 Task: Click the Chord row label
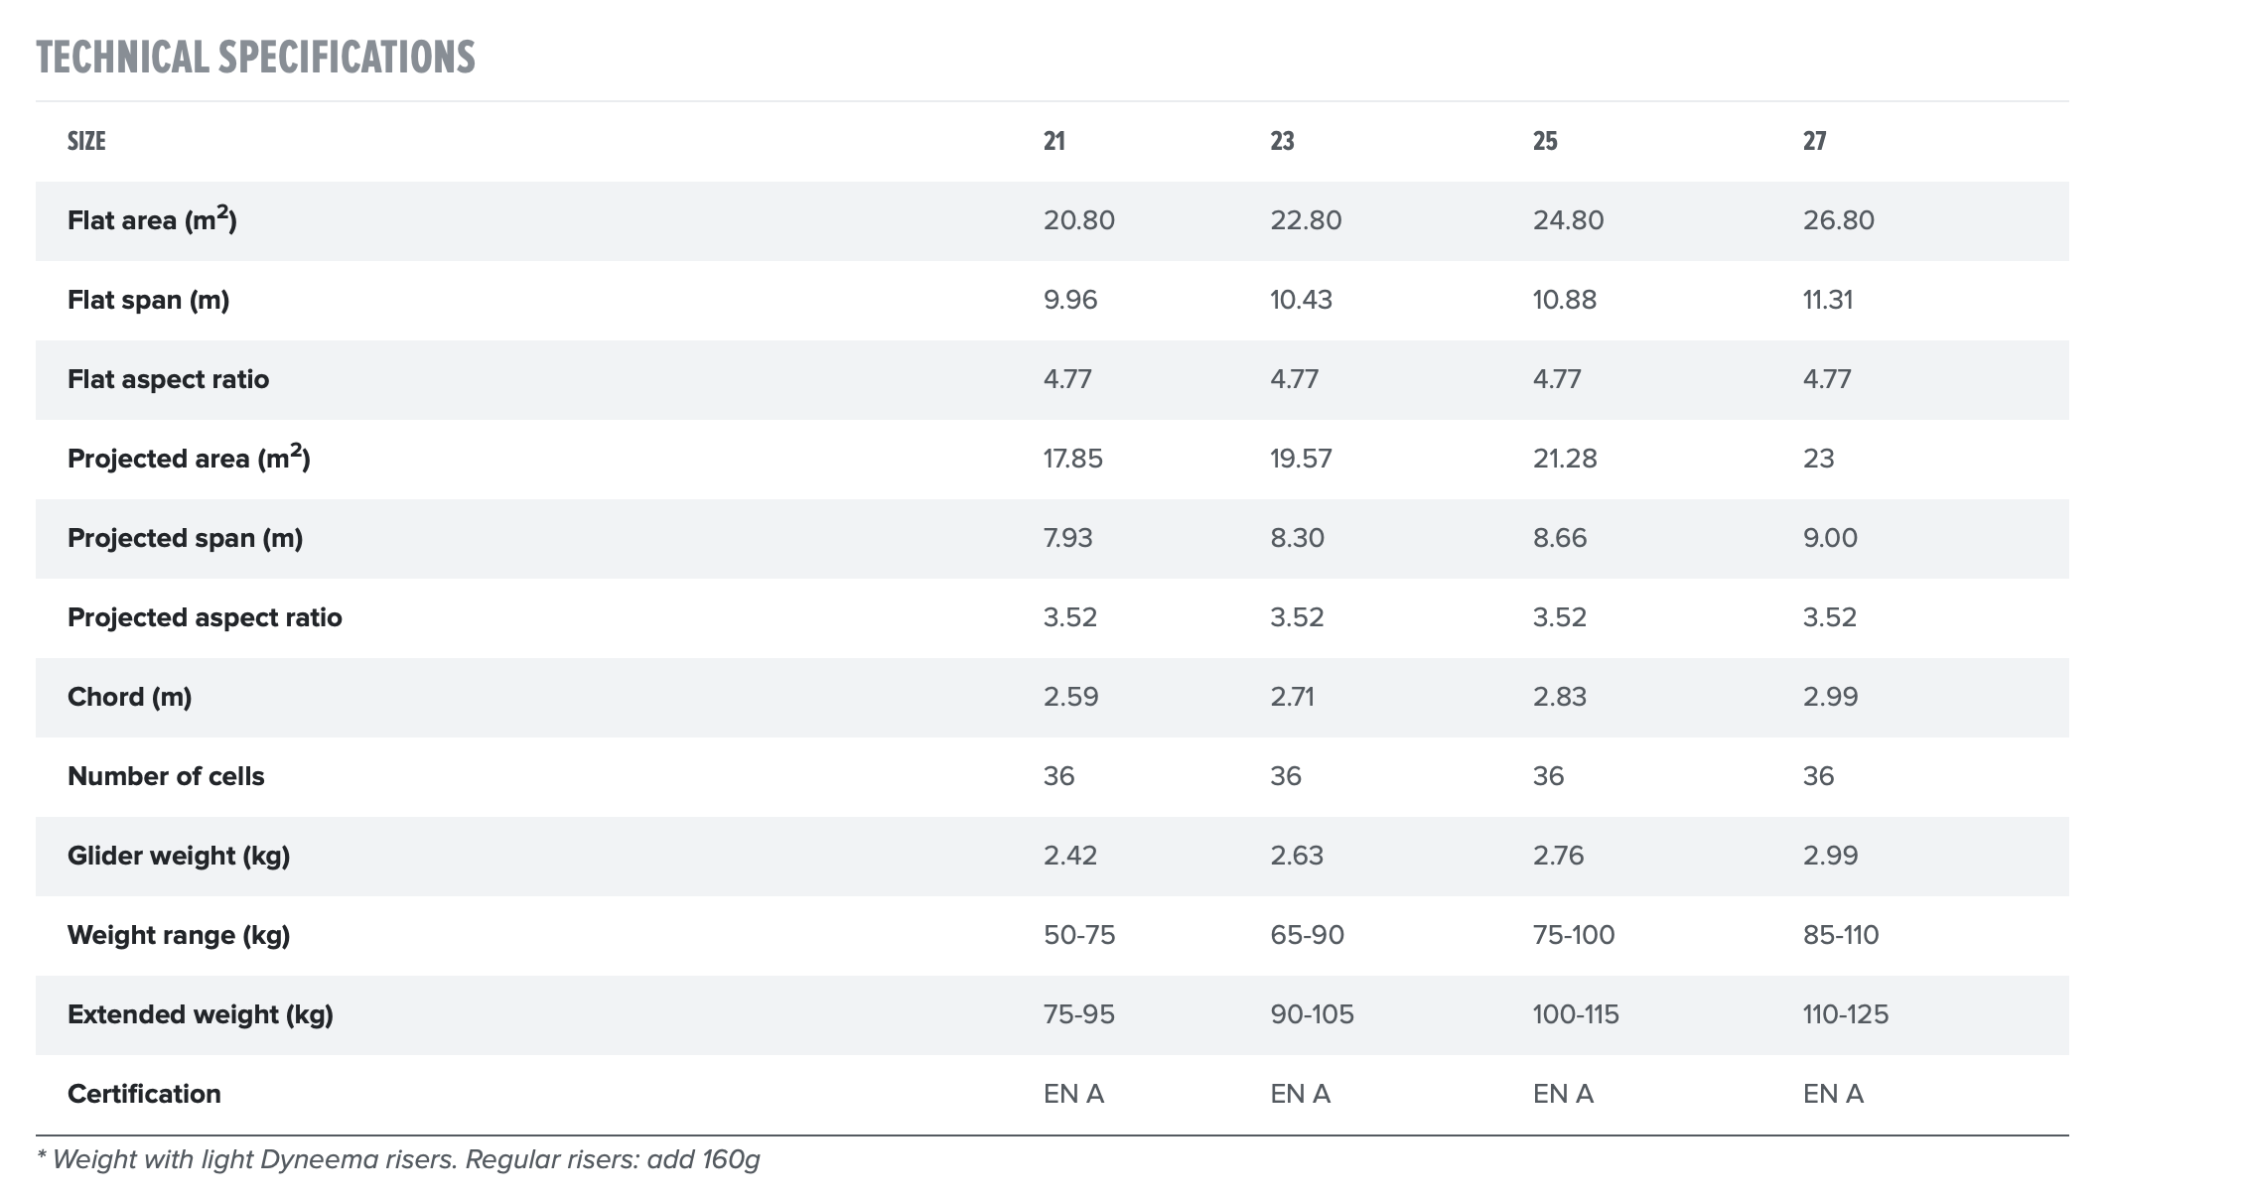pos(129,697)
